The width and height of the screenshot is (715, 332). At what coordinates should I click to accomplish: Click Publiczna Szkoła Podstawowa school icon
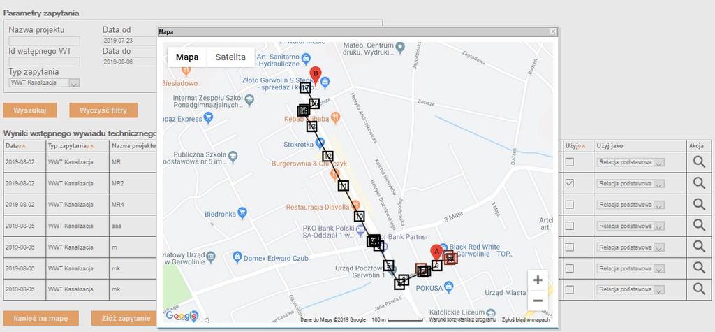tap(233, 156)
